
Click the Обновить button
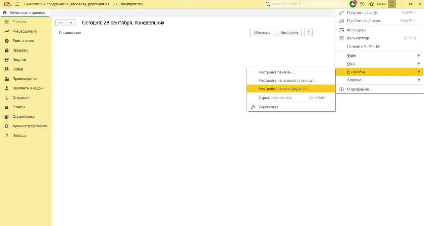coord(262,32)
